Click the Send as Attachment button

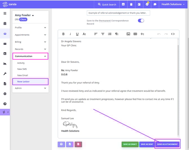(x=167, y=144)
